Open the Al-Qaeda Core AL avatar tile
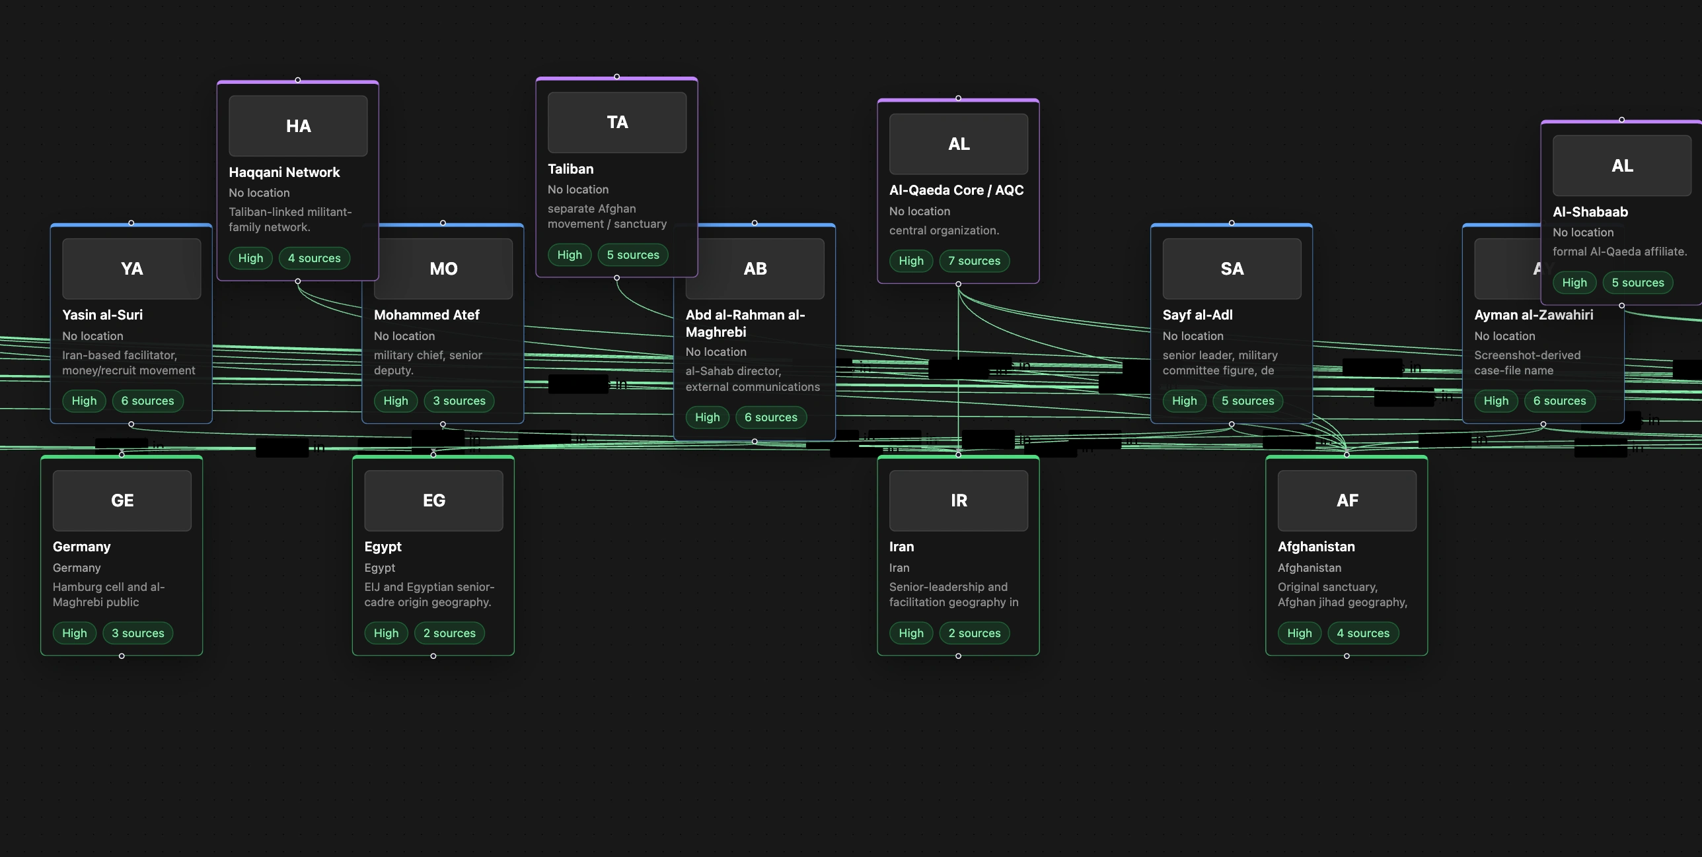 click(959, 144)
